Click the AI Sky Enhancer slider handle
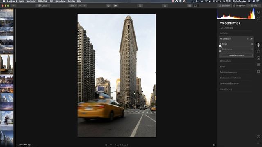The height and width of the screenshot is (147, 262). click(x=220, y=51)
